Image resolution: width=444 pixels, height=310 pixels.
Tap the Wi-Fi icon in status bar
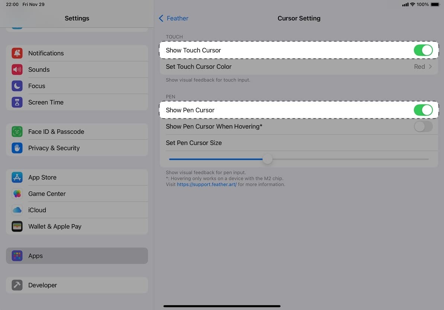[412, 4]
